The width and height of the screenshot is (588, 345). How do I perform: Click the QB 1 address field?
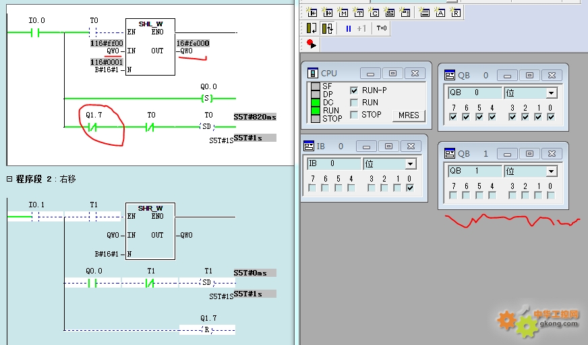click(x=475, y=171)
